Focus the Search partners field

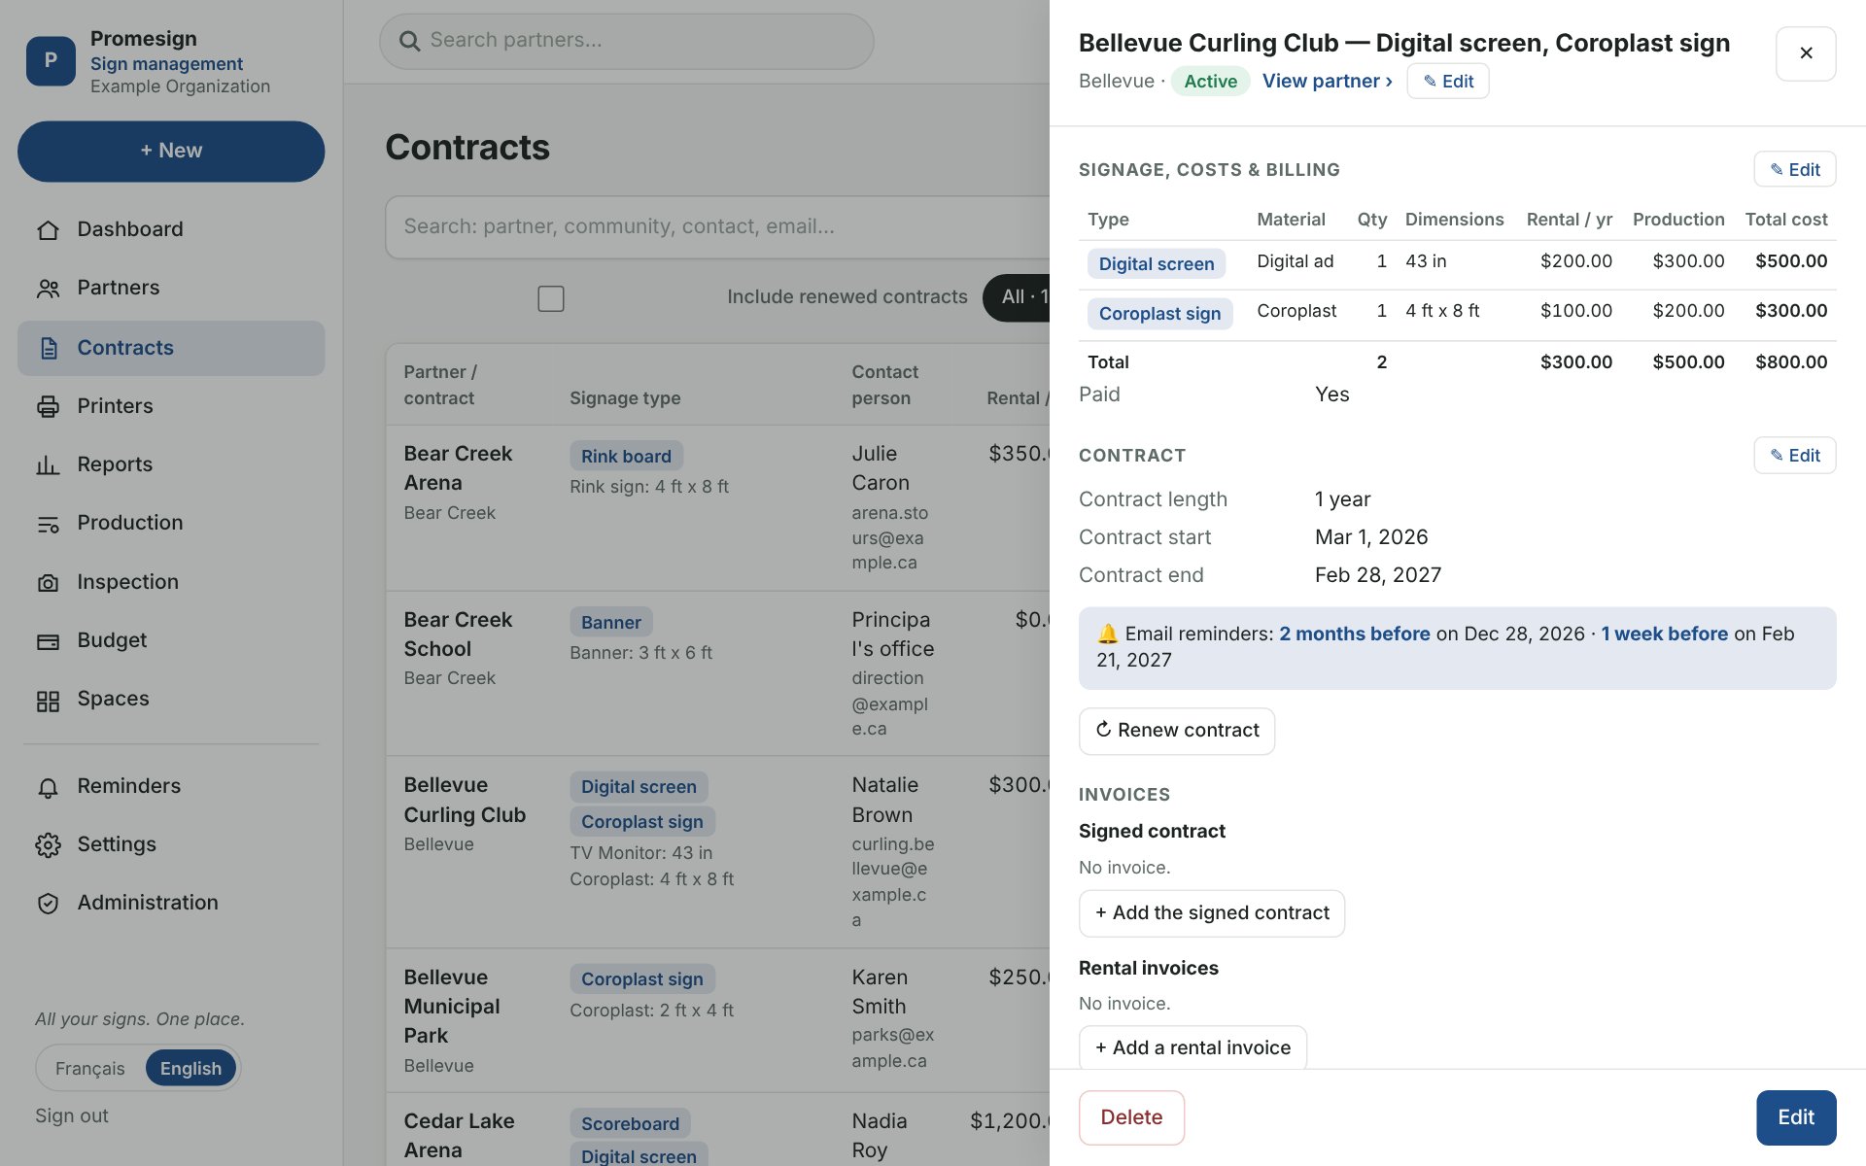point(627,41)
